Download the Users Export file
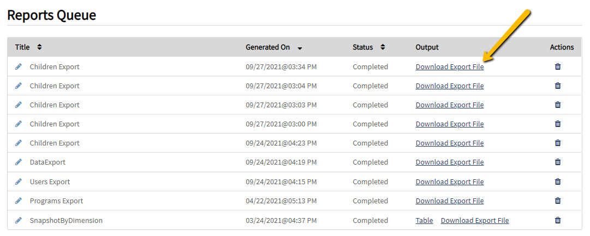 [x=449, y=181]
